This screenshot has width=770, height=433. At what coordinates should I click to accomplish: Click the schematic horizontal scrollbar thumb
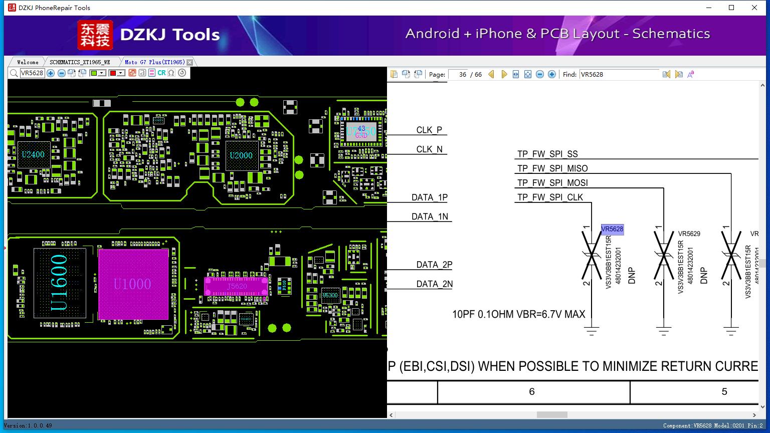coord(552,415)
